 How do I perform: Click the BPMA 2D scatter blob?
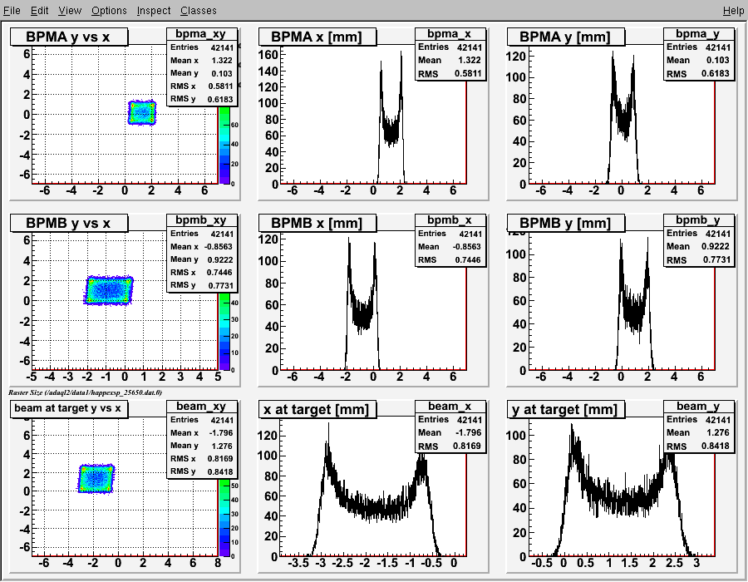[141, 112]
